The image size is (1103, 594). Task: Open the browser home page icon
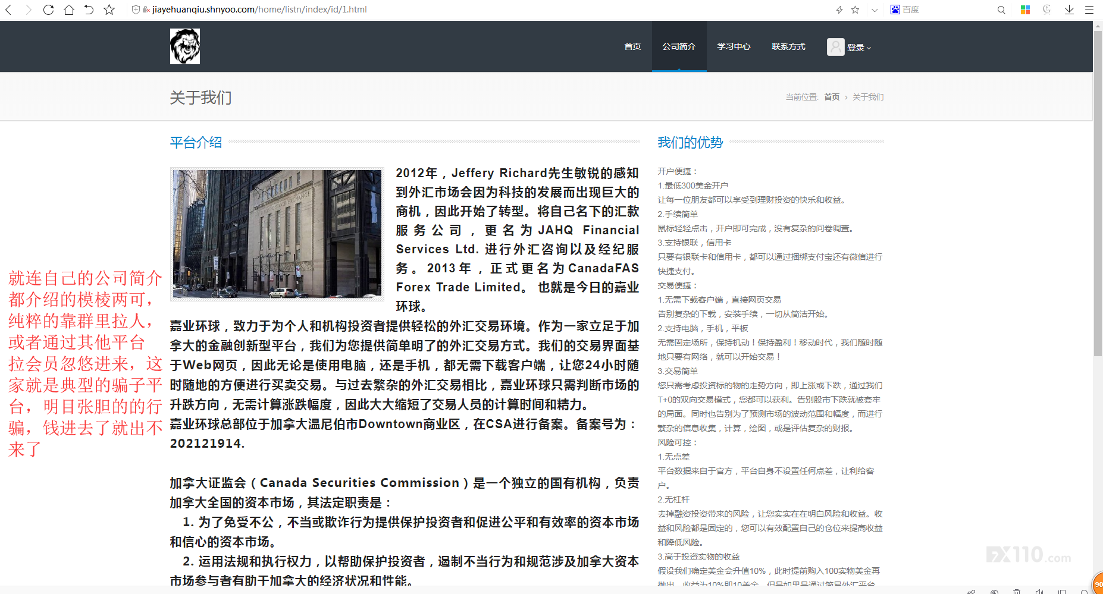click(69, 10)
